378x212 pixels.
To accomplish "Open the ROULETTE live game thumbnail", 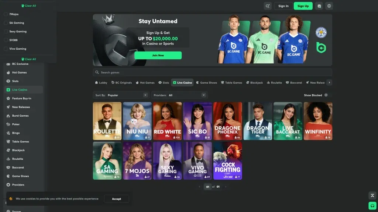I will click(107, 121).
